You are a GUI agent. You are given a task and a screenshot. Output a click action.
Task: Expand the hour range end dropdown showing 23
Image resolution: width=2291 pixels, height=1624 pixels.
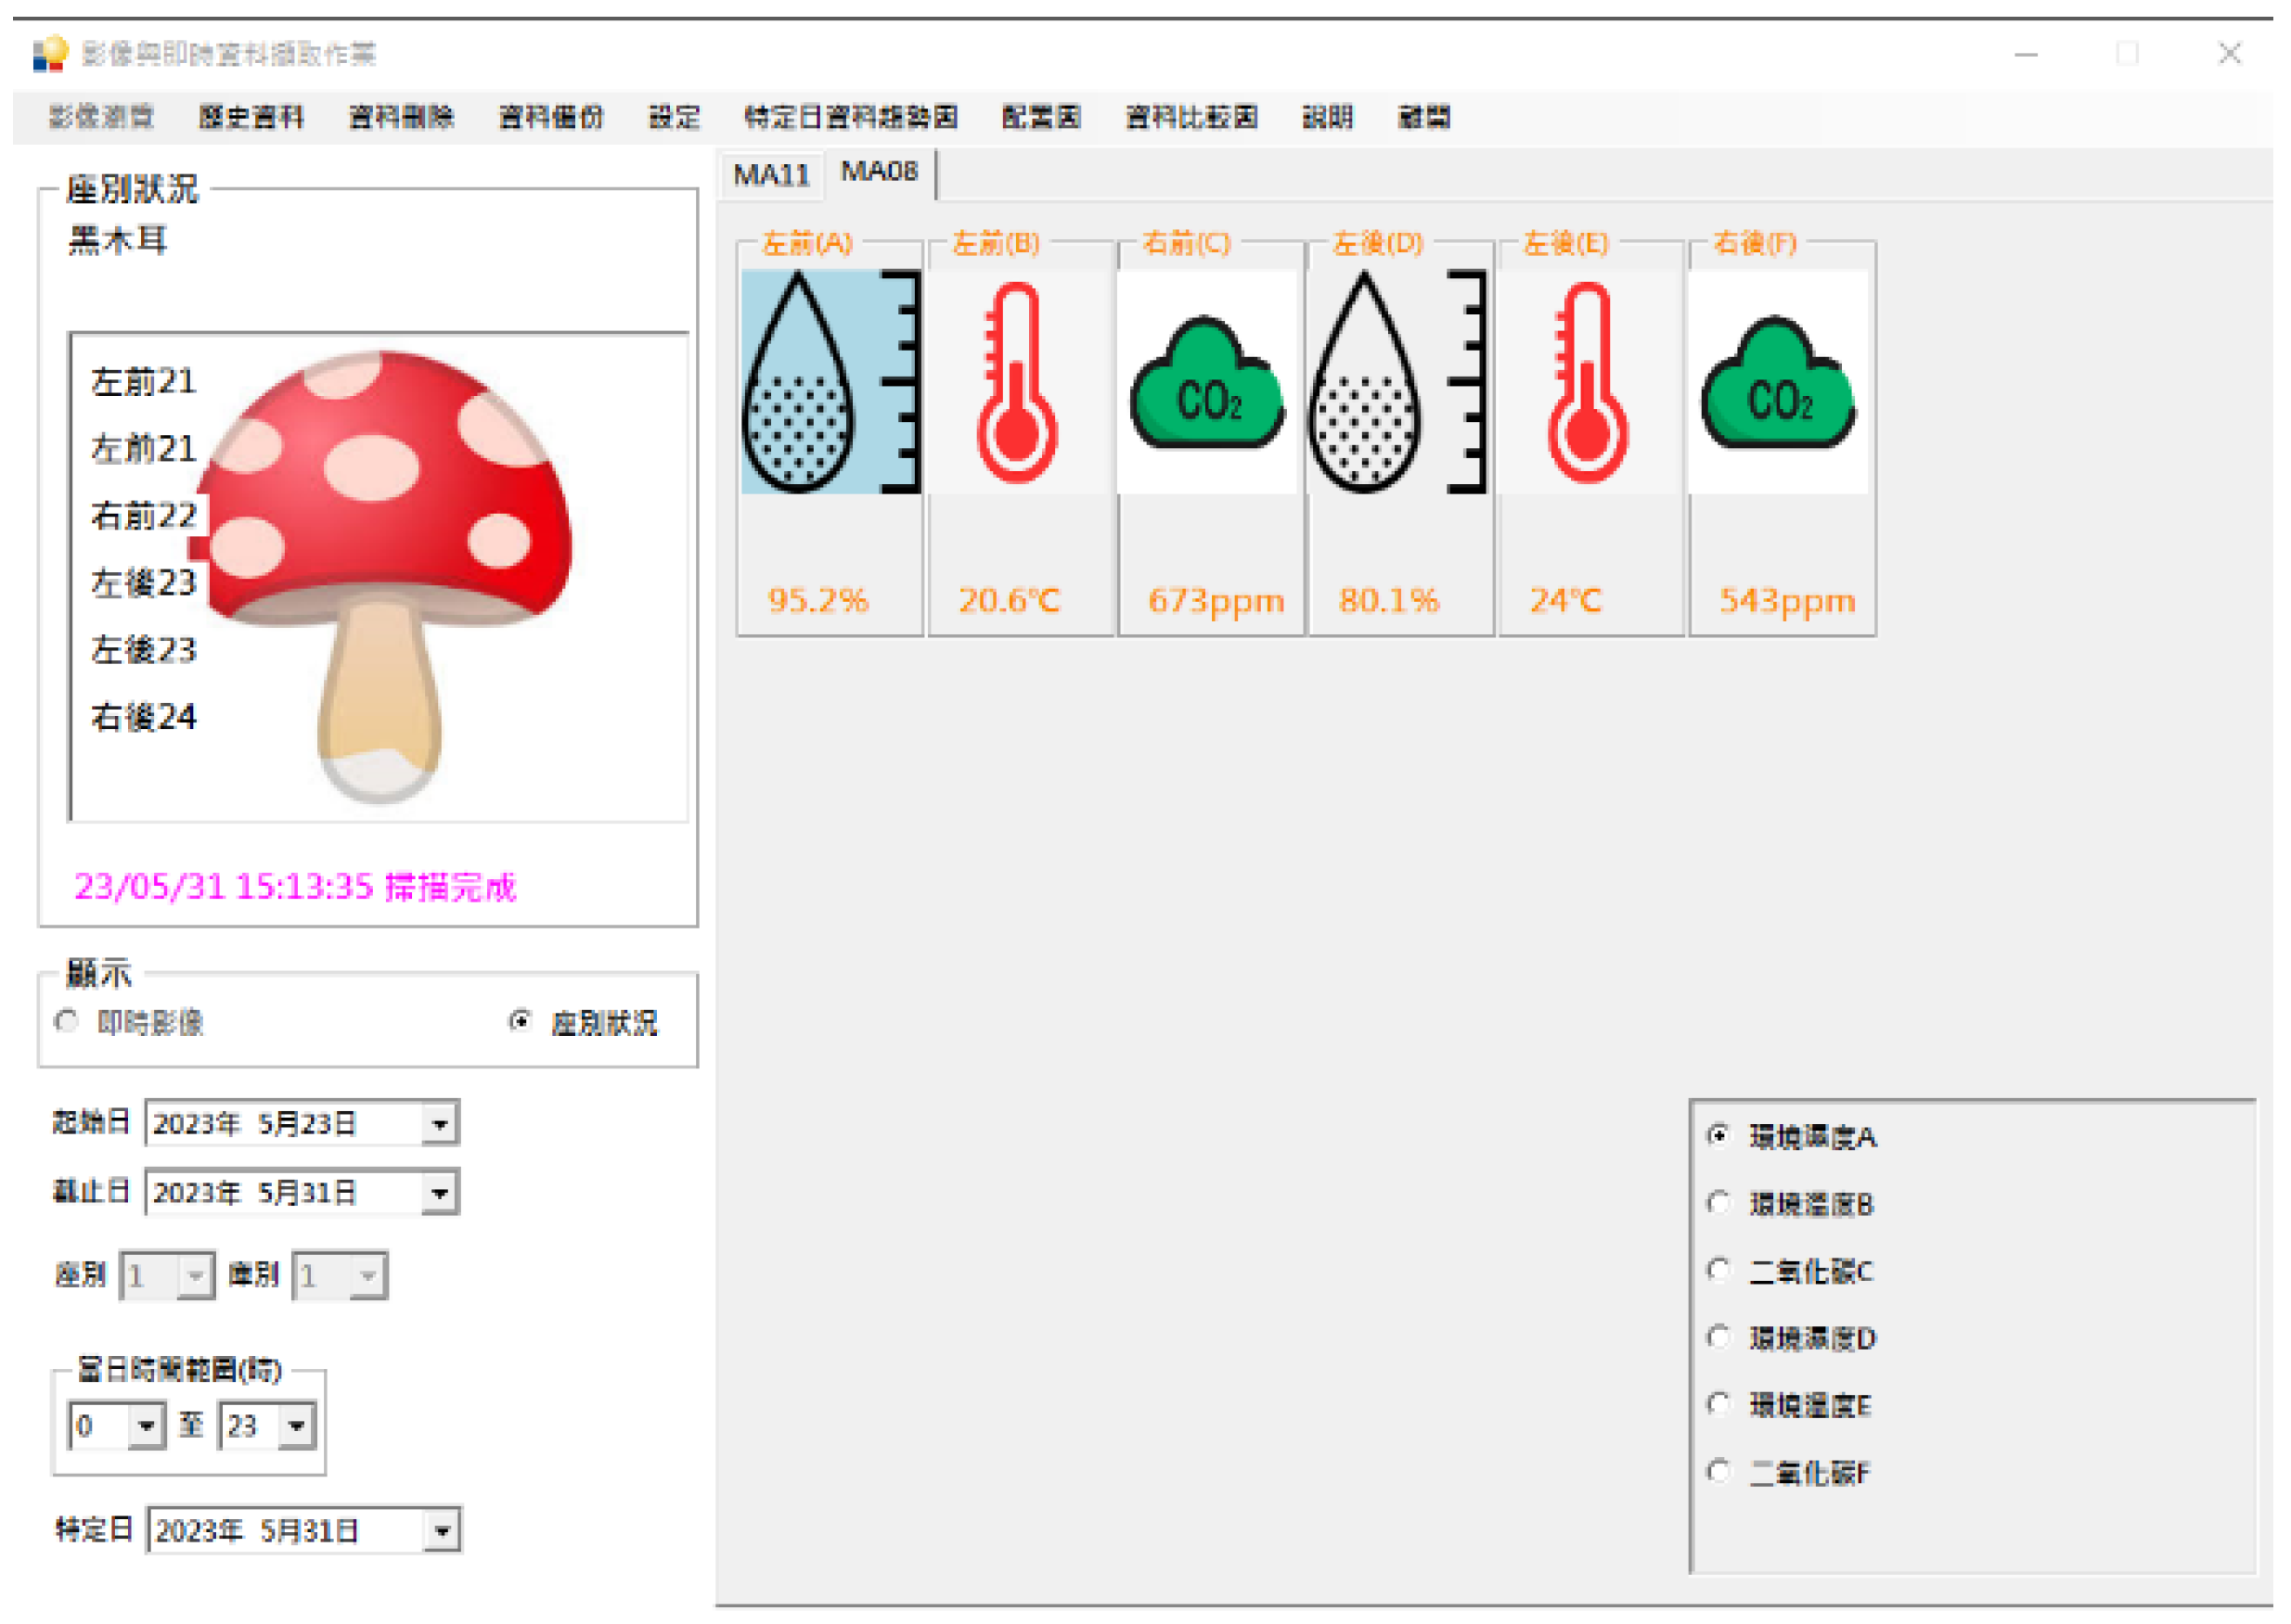click(x=297, y=1426)
